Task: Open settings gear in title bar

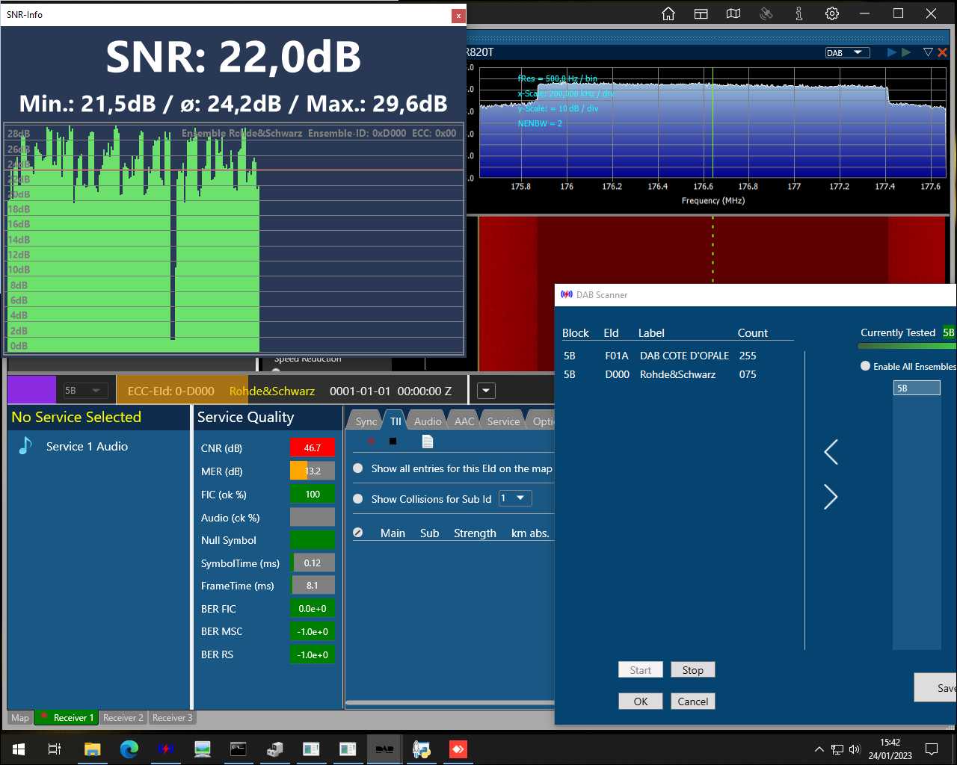Action: pyautogui.click(x=832, y=13)
